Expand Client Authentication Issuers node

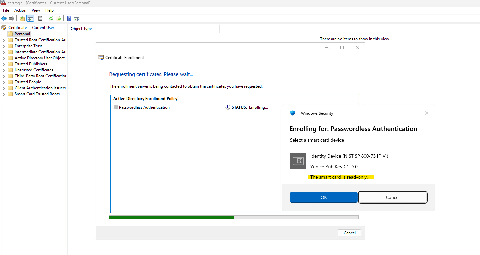coord(4,88)
